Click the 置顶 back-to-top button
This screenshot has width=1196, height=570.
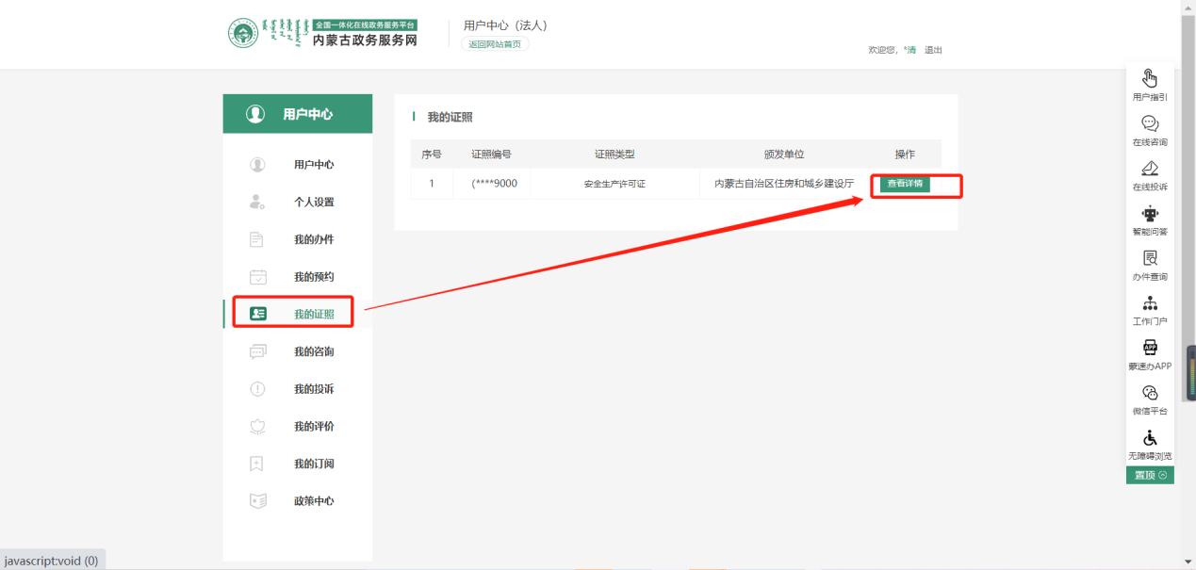pyautogui.click(x=1150, y=475)
